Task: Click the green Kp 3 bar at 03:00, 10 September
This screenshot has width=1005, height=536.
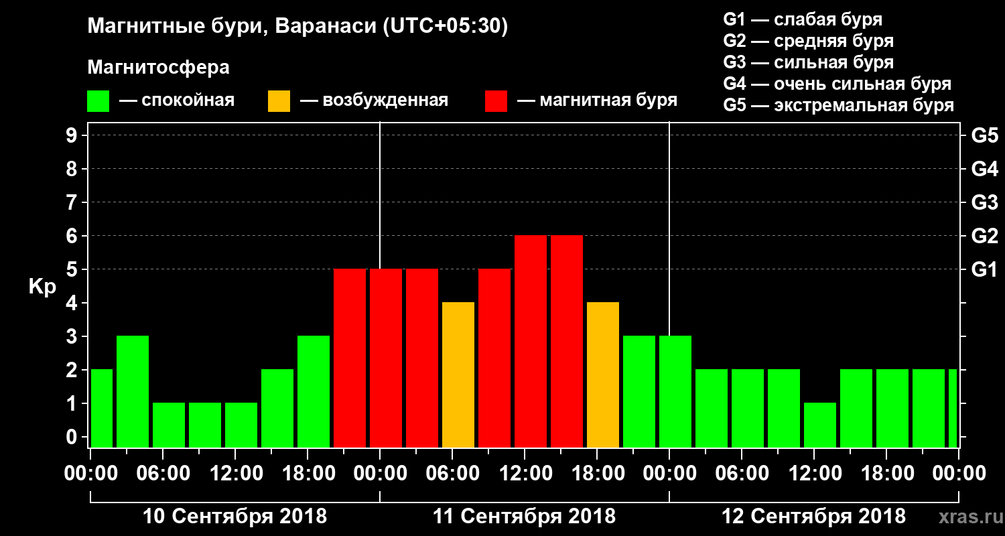Action: click(133, 392)
